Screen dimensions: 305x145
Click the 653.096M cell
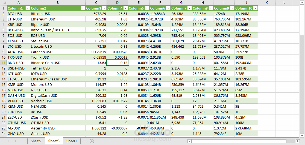click(246, 35)
